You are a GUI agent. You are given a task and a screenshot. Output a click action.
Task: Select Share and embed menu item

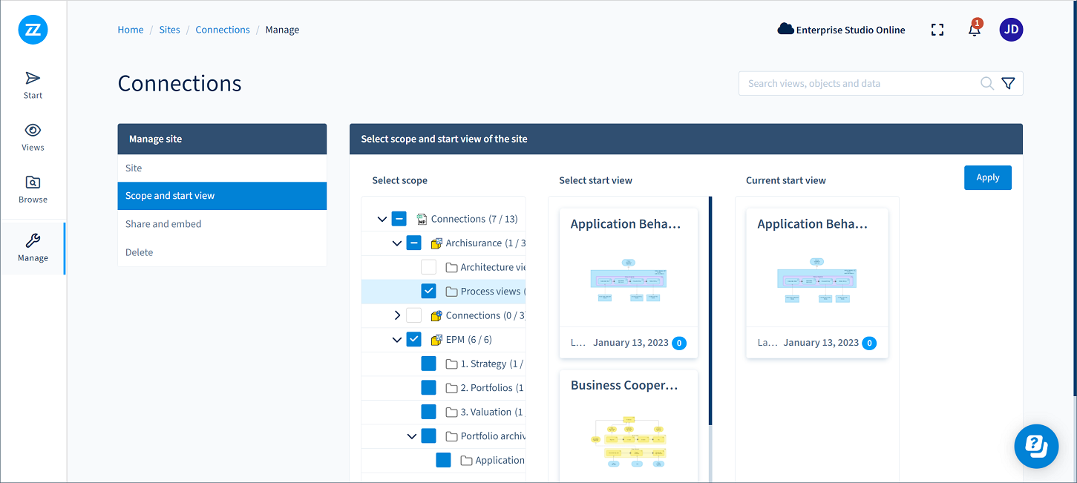coord(163,224)
